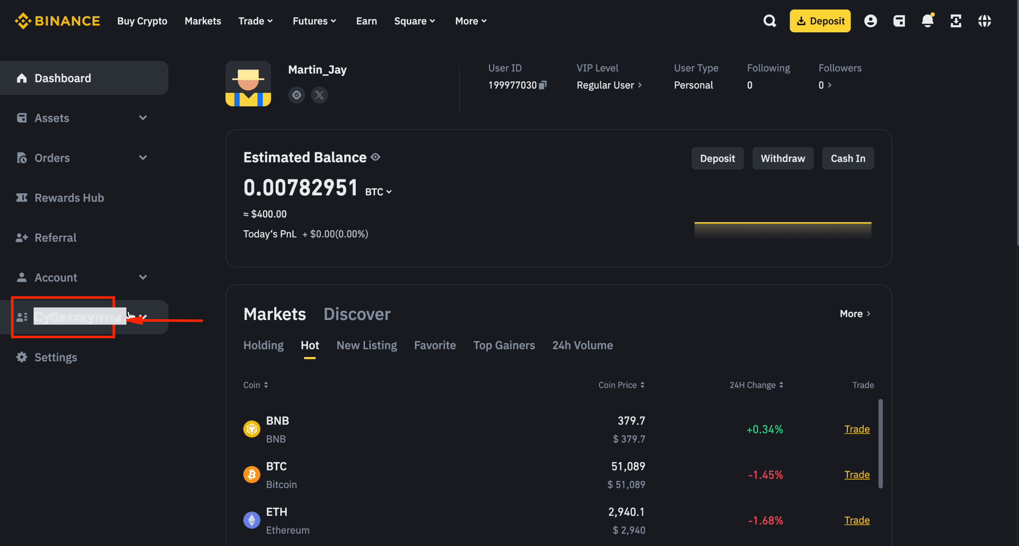Screen dimensions: 1019x546
Task: Open the wallet icon in top bar
Action: [899, 21]
